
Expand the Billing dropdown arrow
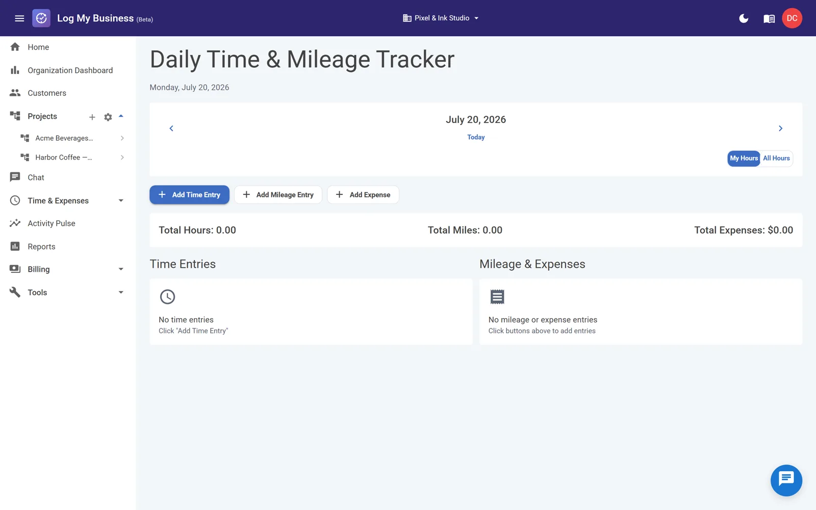coord(121,269)
